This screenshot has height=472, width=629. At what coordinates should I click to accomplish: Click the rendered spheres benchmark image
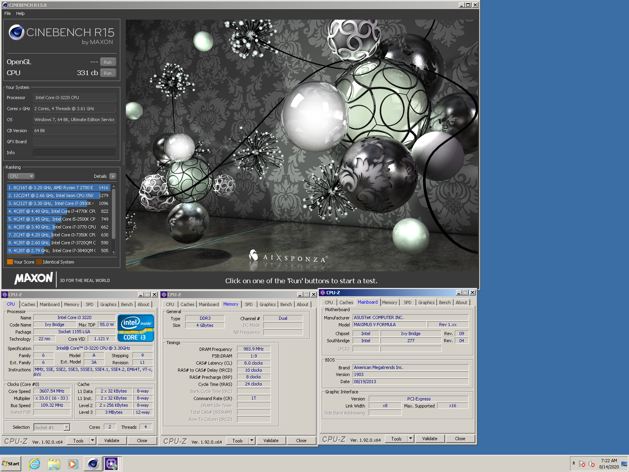[302, 146]
